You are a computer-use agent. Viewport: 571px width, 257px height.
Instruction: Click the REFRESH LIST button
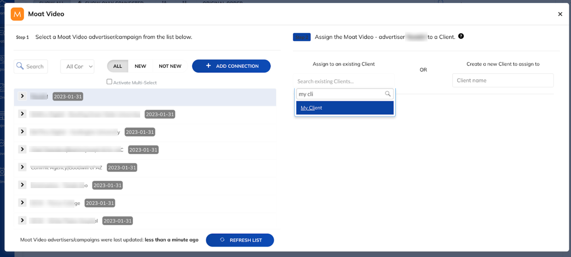coord(240,240)
